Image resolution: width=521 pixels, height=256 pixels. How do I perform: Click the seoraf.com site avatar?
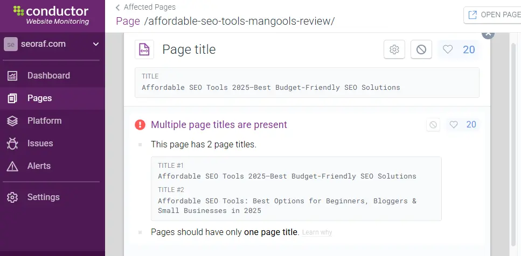pos(11,44)
